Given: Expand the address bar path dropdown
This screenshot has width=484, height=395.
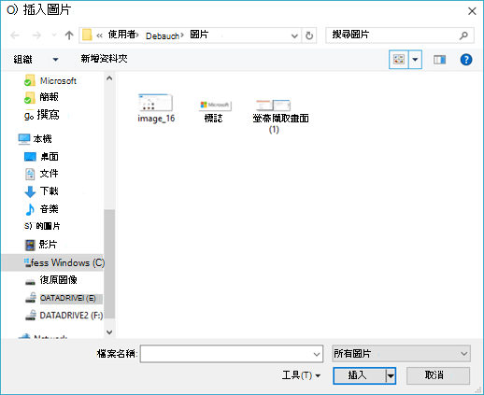Looking at the screenshot, I should 294,35.
